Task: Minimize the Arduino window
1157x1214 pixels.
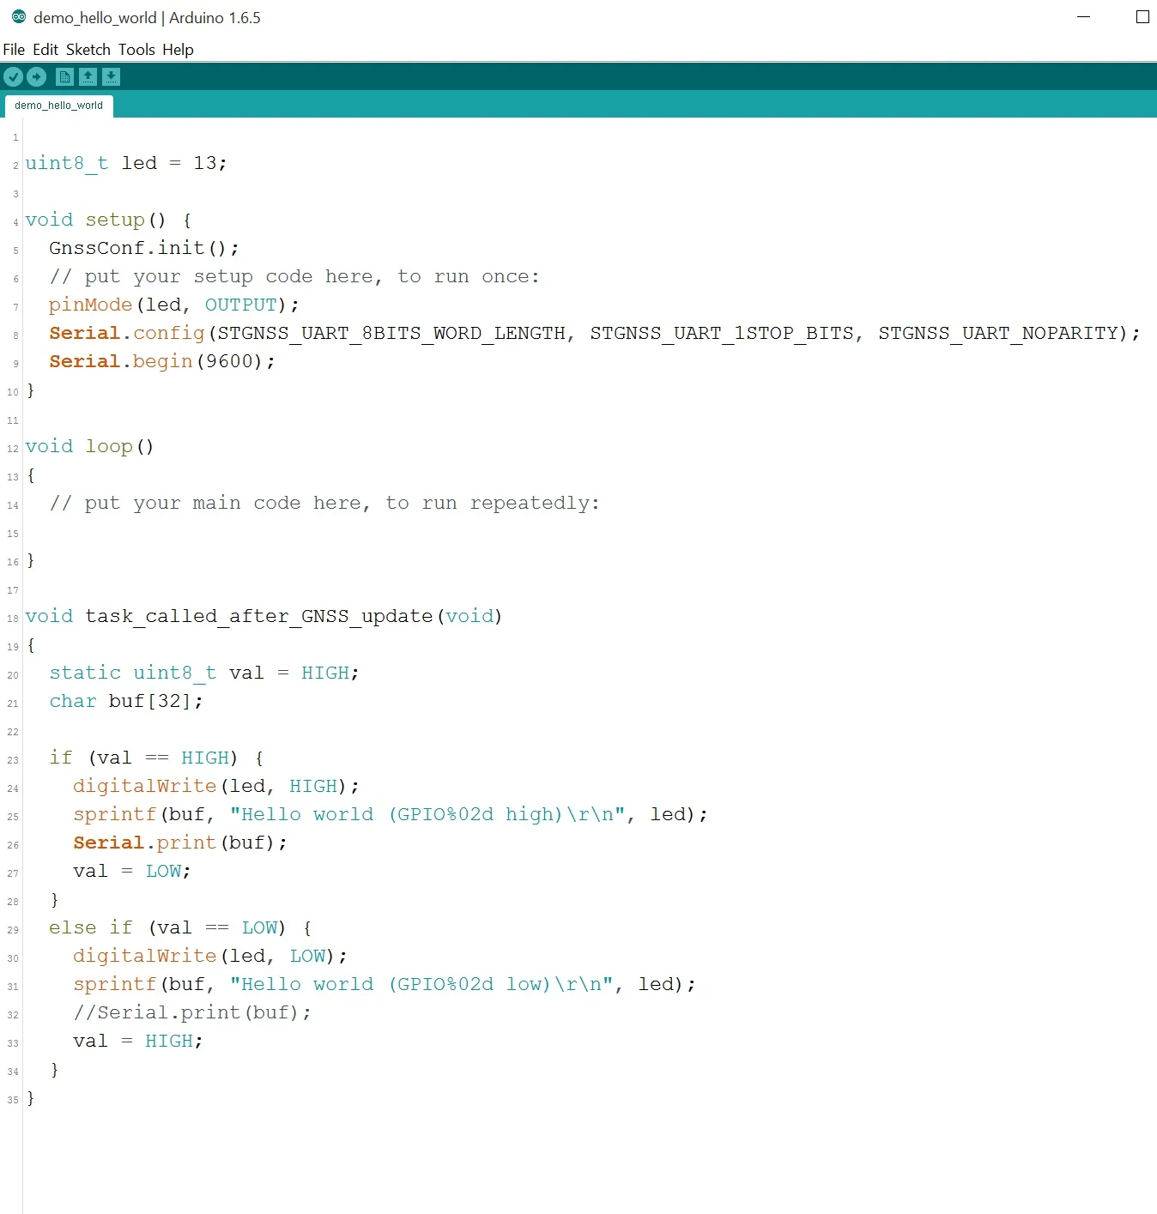Action: pos(1084,17)
